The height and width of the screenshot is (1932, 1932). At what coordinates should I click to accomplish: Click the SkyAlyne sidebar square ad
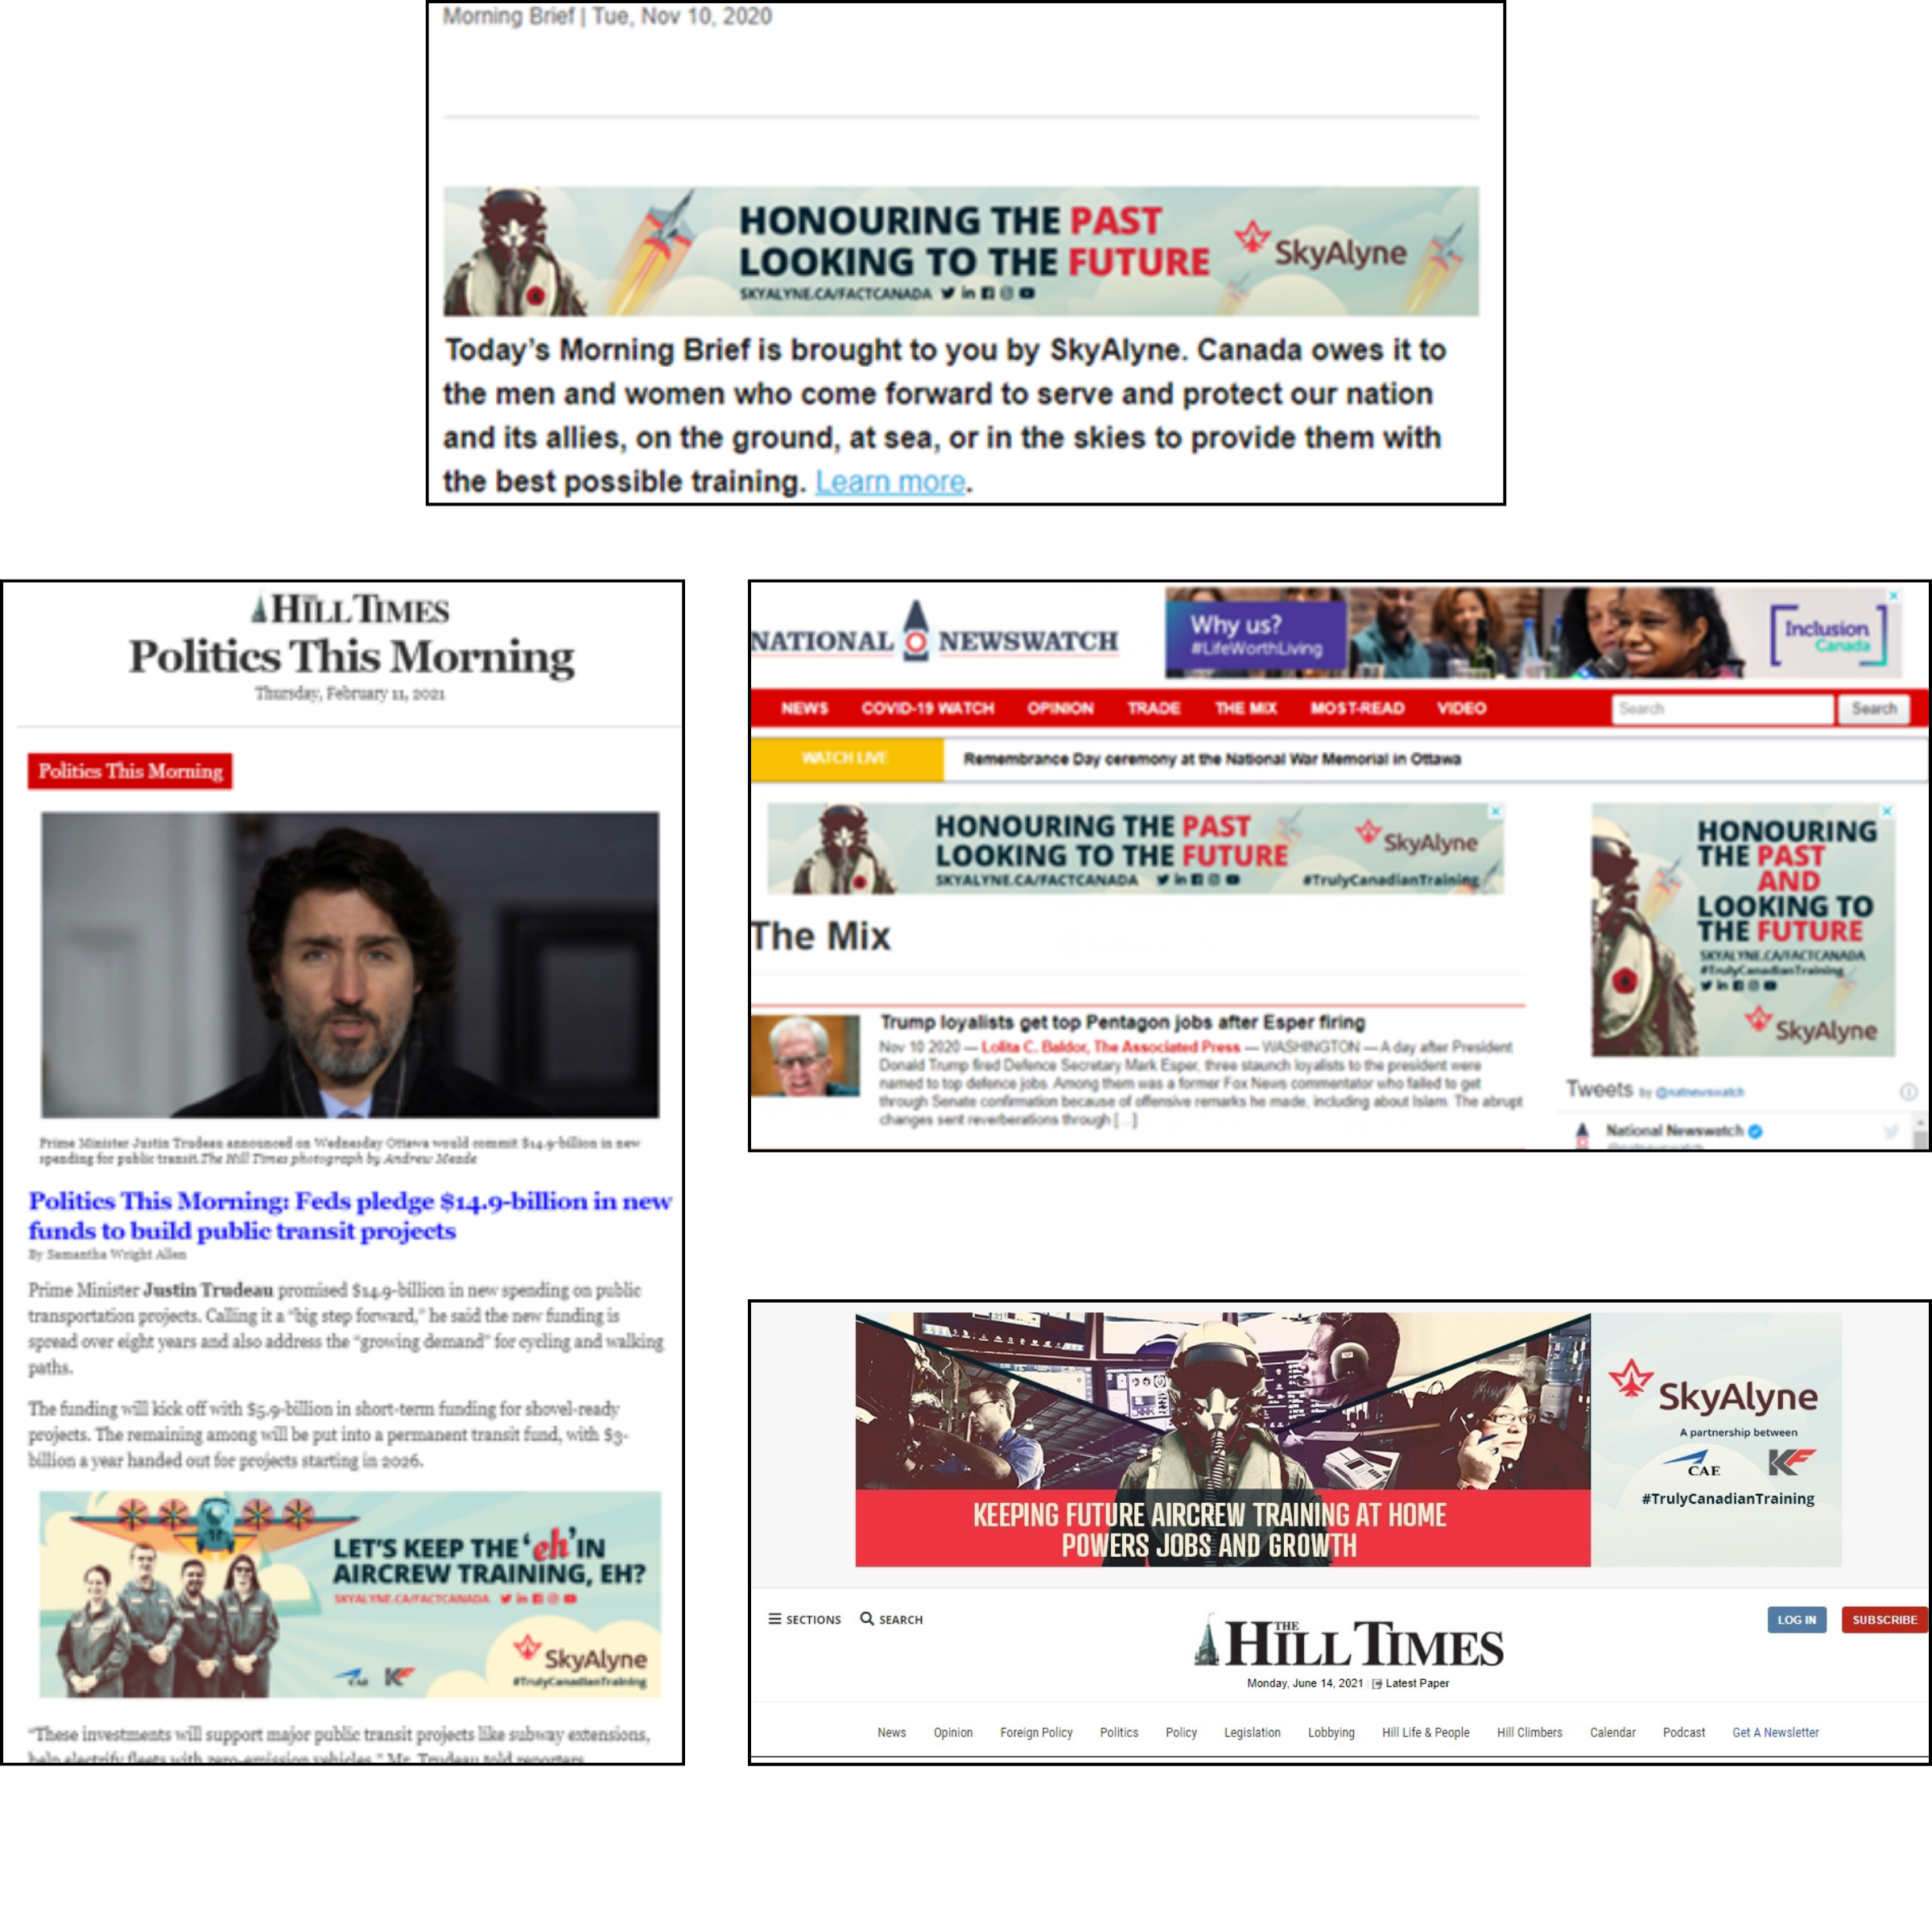click(1743, 930)
